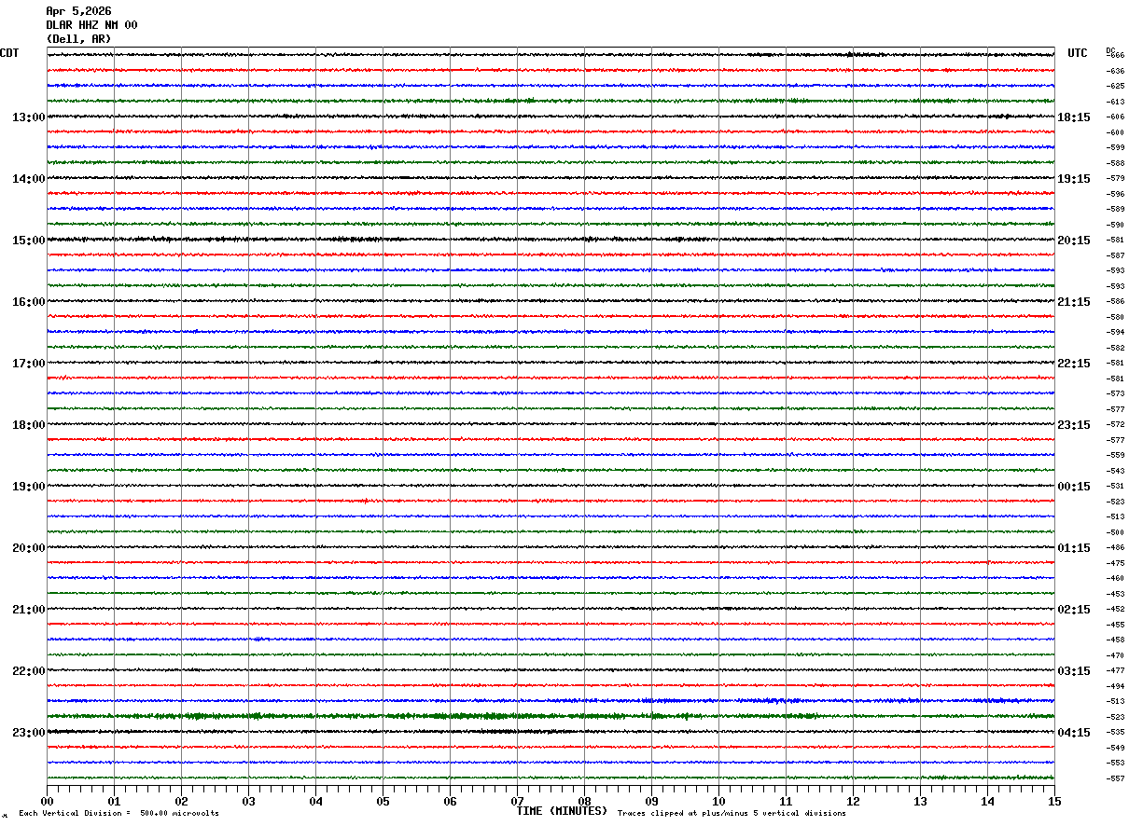Click the 16:00 CDT time label
Image resolution: width=1129 pixels, height=826 pixels.
[29, 302]
